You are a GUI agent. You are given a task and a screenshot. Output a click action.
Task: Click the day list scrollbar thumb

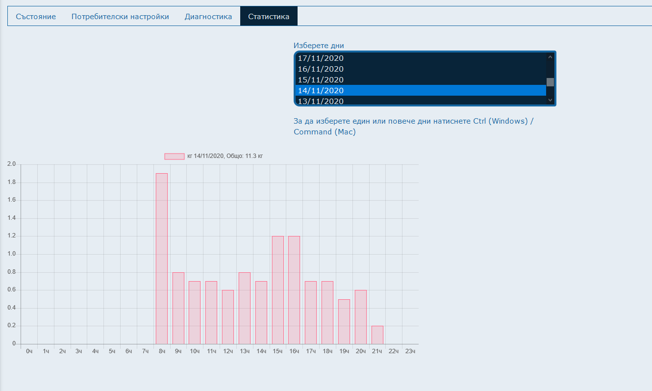(x=550, y=82)
